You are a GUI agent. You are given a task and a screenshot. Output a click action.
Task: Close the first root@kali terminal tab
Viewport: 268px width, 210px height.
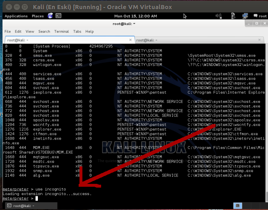coord(130,40)
